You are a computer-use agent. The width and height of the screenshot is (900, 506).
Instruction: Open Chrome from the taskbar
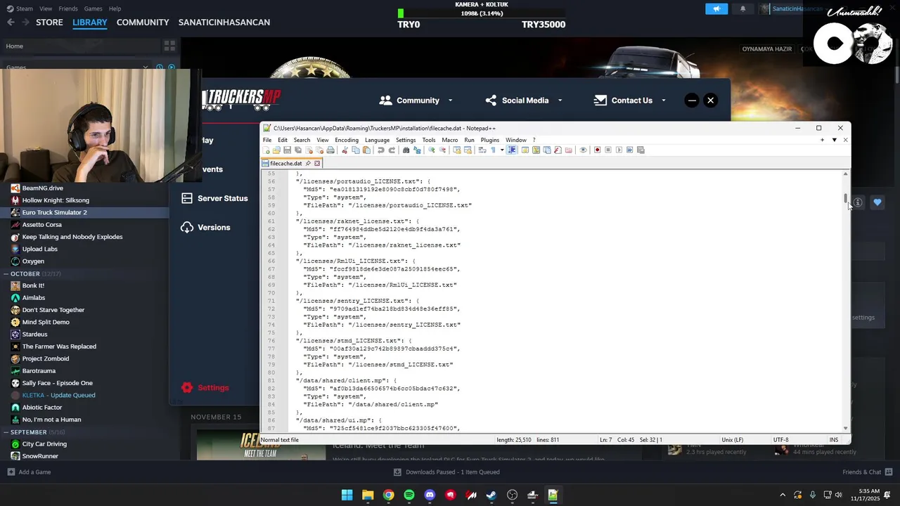388,495
